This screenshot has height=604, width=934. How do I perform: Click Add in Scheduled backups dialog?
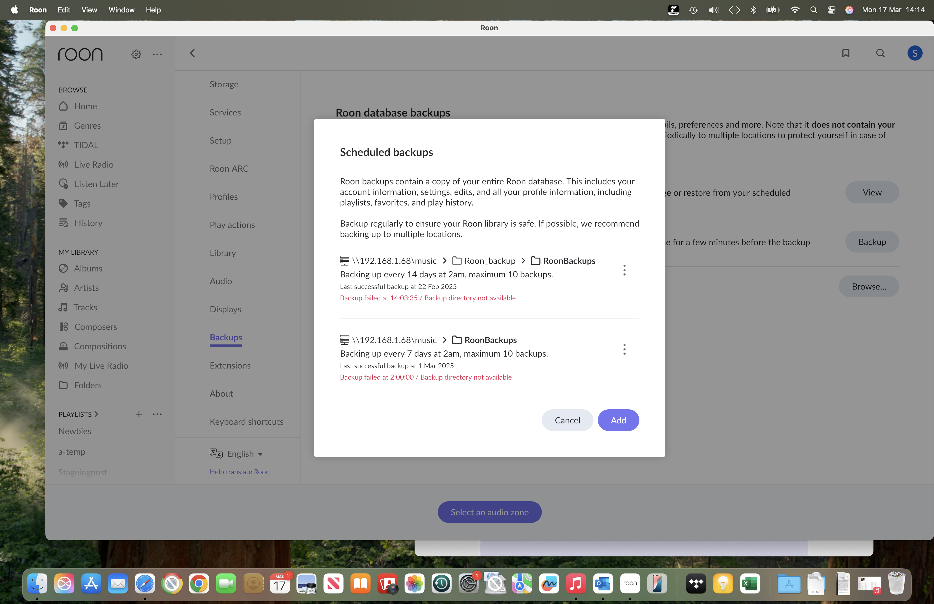pos(618,420)
